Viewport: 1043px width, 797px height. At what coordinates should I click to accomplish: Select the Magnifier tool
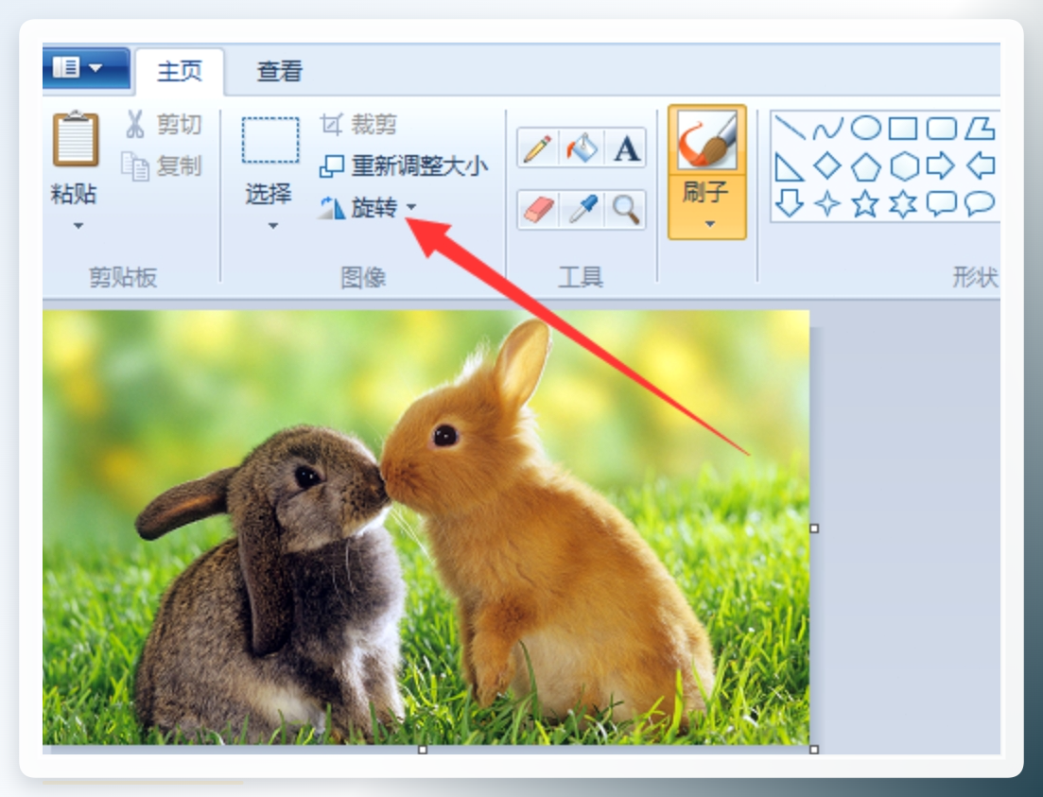point(625,210)
